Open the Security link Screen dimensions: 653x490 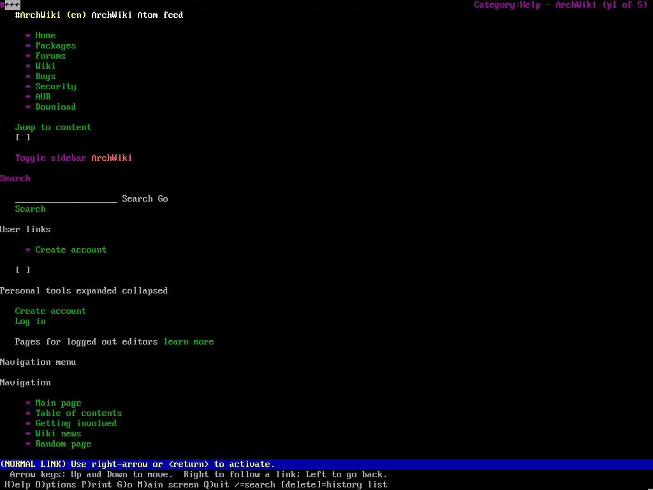tap(56, 86)
